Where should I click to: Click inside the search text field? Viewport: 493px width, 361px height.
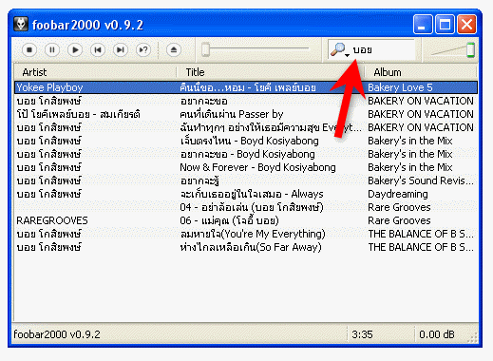click(x=383, y=49)
